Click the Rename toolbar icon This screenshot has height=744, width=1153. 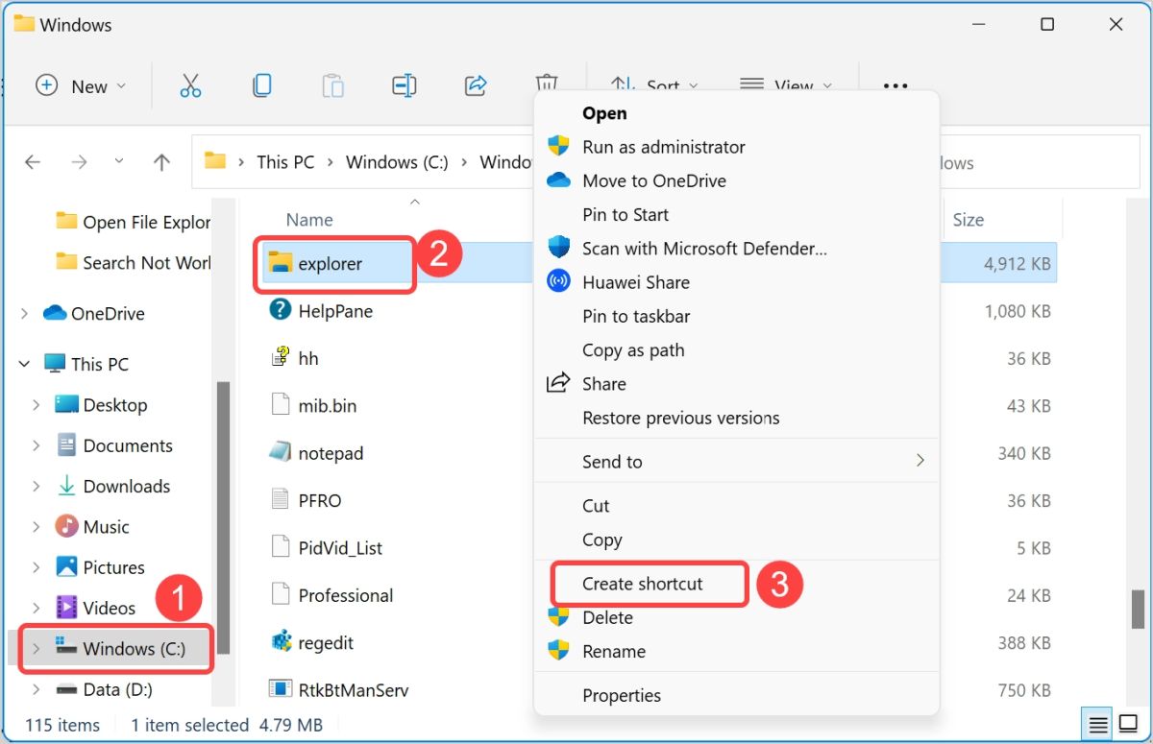[405, 85]
